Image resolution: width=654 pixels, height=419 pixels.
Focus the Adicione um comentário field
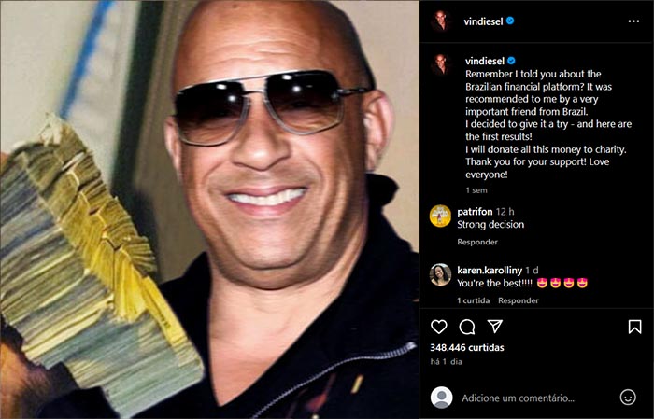click(518, 398)
